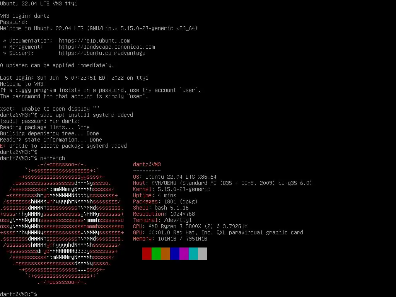The height and width of the screenshot is (297, 396).
Task: Click the 'Resolution: 1024x768' line
Action: click(x=164, y=214)
